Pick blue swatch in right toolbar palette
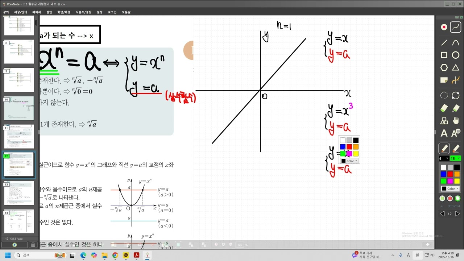The height and width of the screenshot is (261, 464). 443,174
